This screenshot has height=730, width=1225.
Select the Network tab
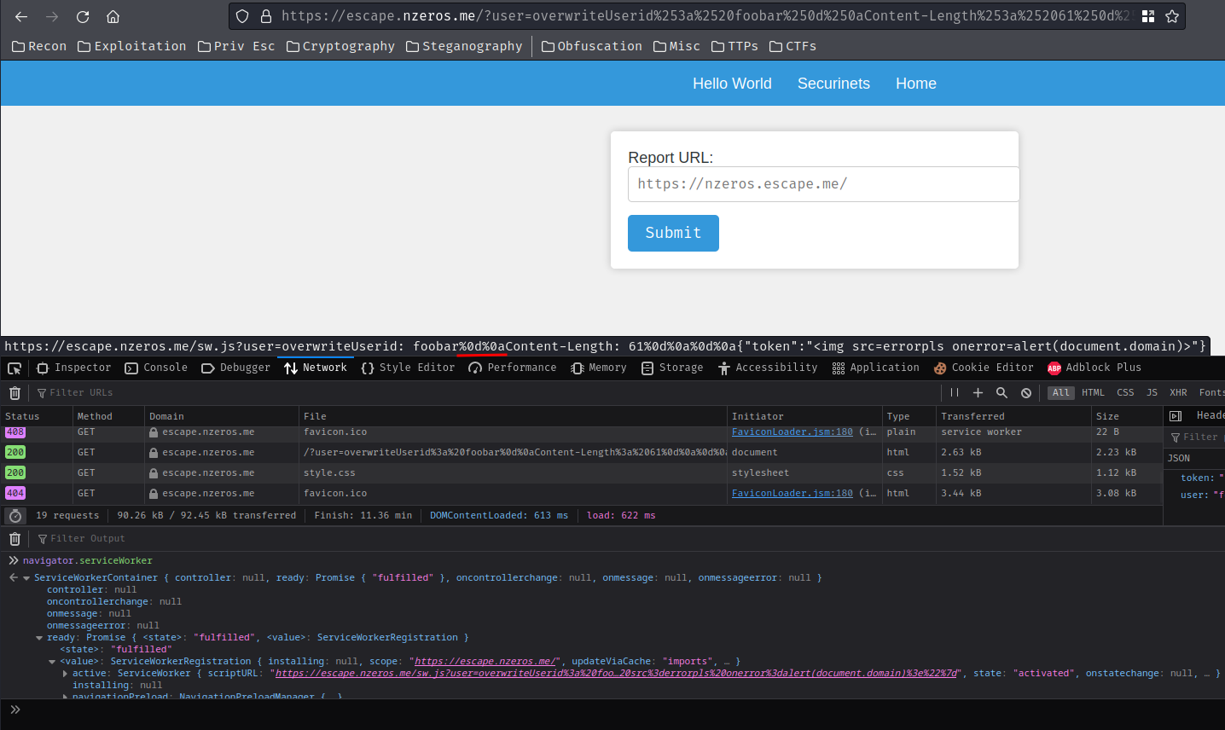[x=316, y=368]
